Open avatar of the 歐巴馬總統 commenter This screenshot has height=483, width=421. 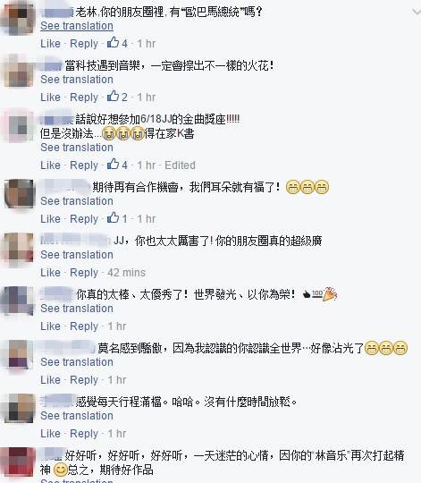[x=18, y=18]
